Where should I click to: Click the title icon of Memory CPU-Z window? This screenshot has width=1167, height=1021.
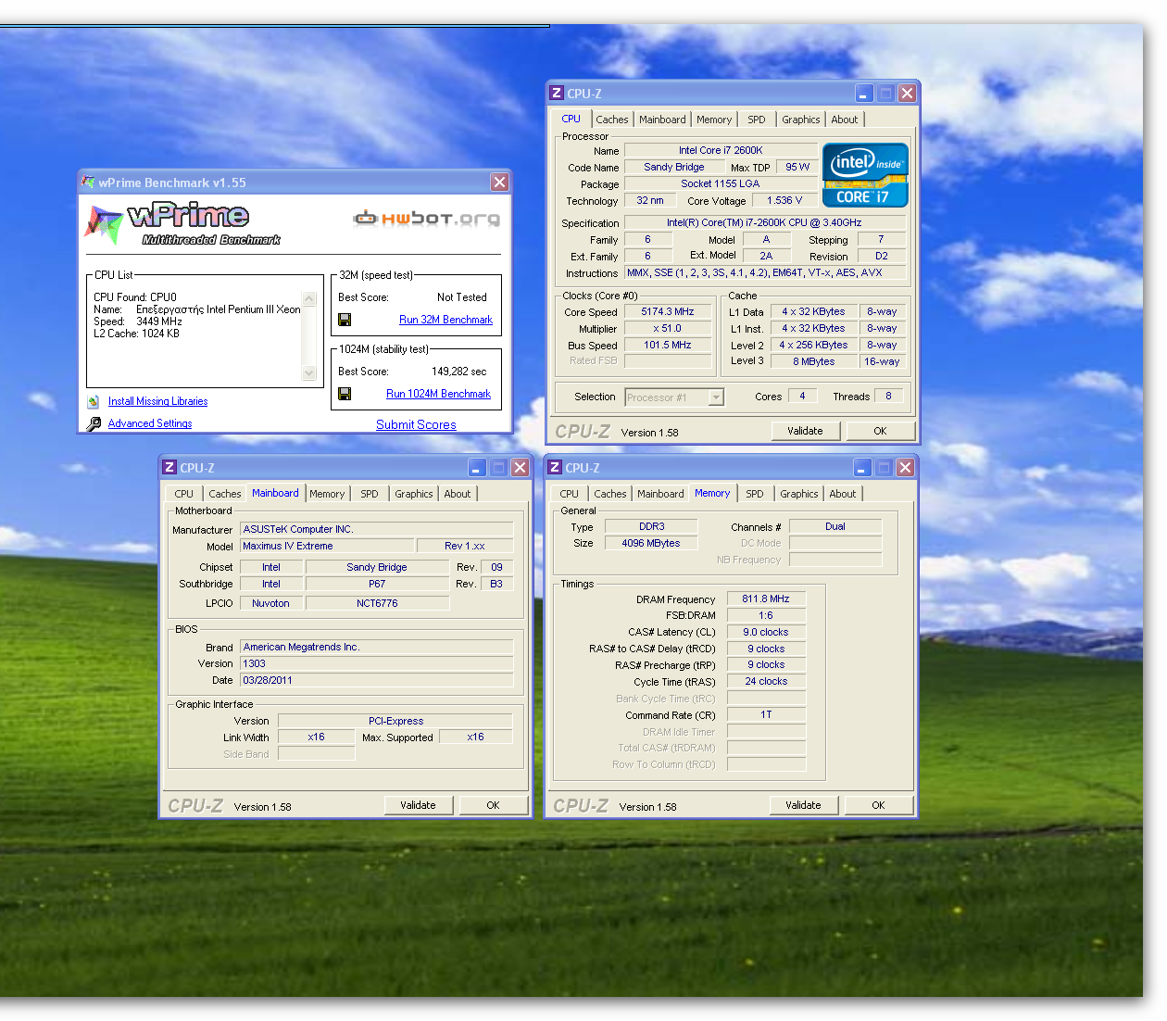click(555, 467)
